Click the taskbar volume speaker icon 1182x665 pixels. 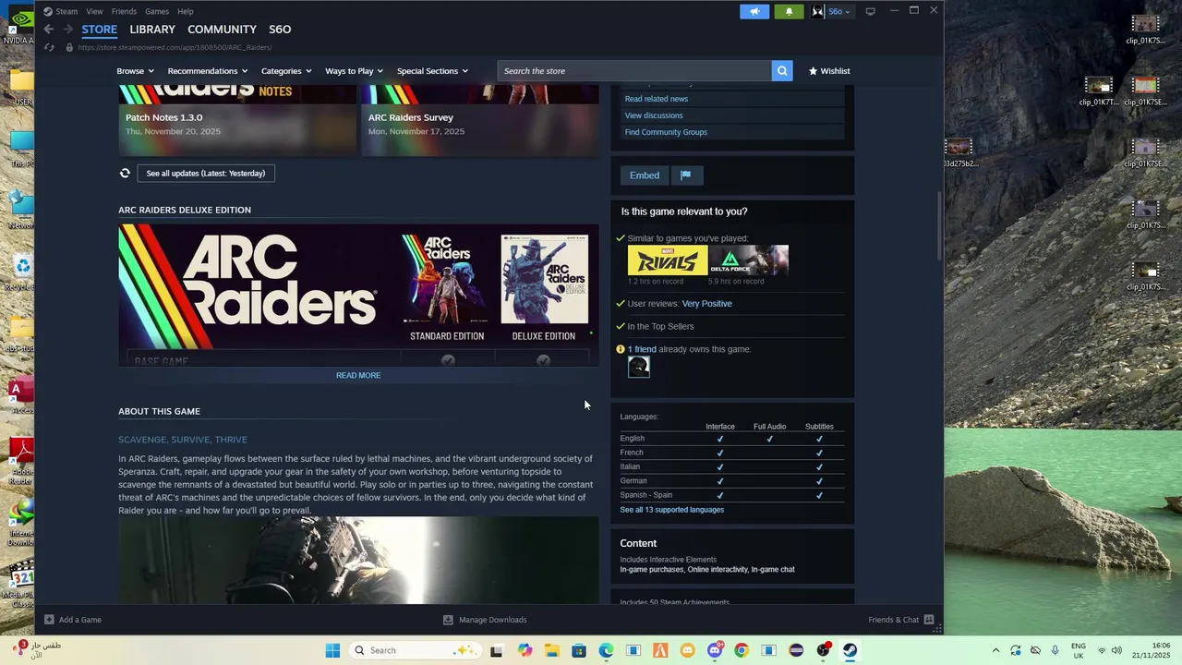coord(1116,650)
